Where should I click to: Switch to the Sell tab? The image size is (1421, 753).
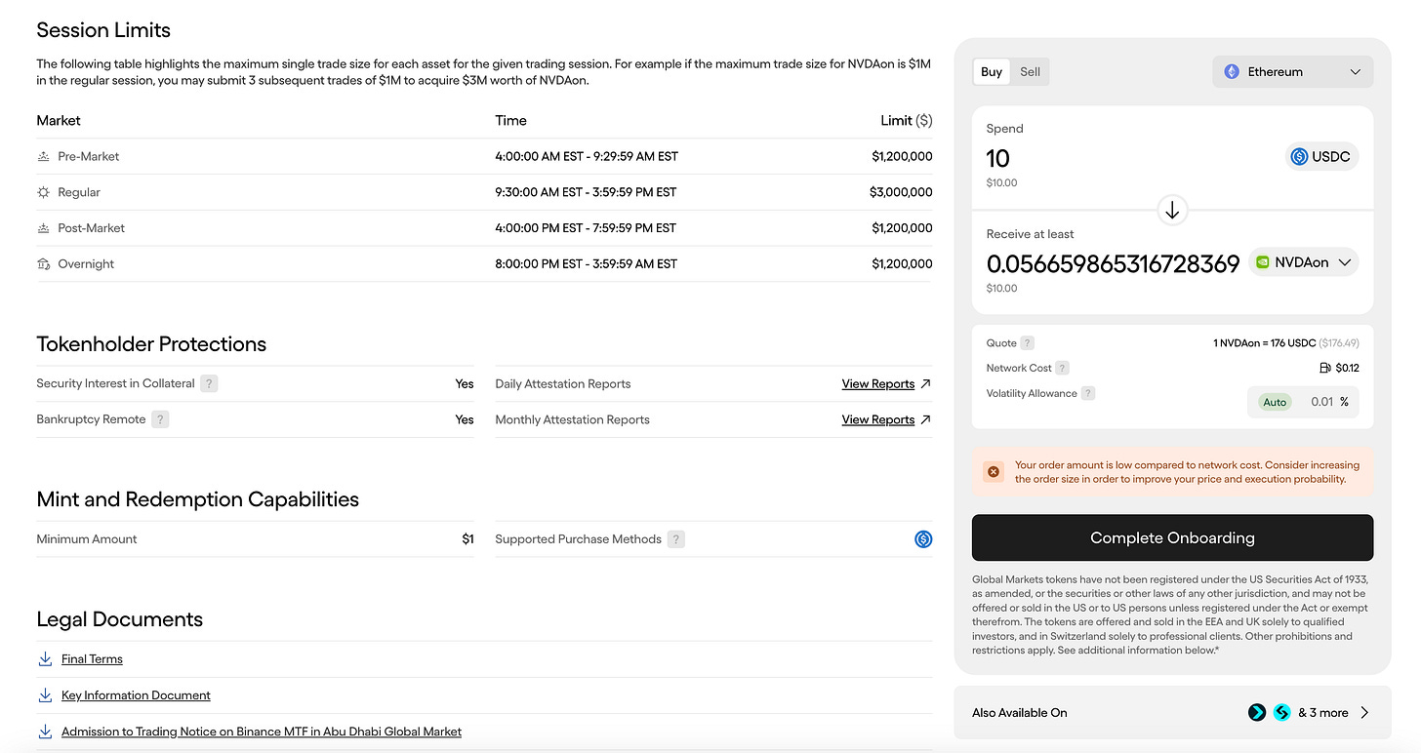click(x=1030, y=72)
